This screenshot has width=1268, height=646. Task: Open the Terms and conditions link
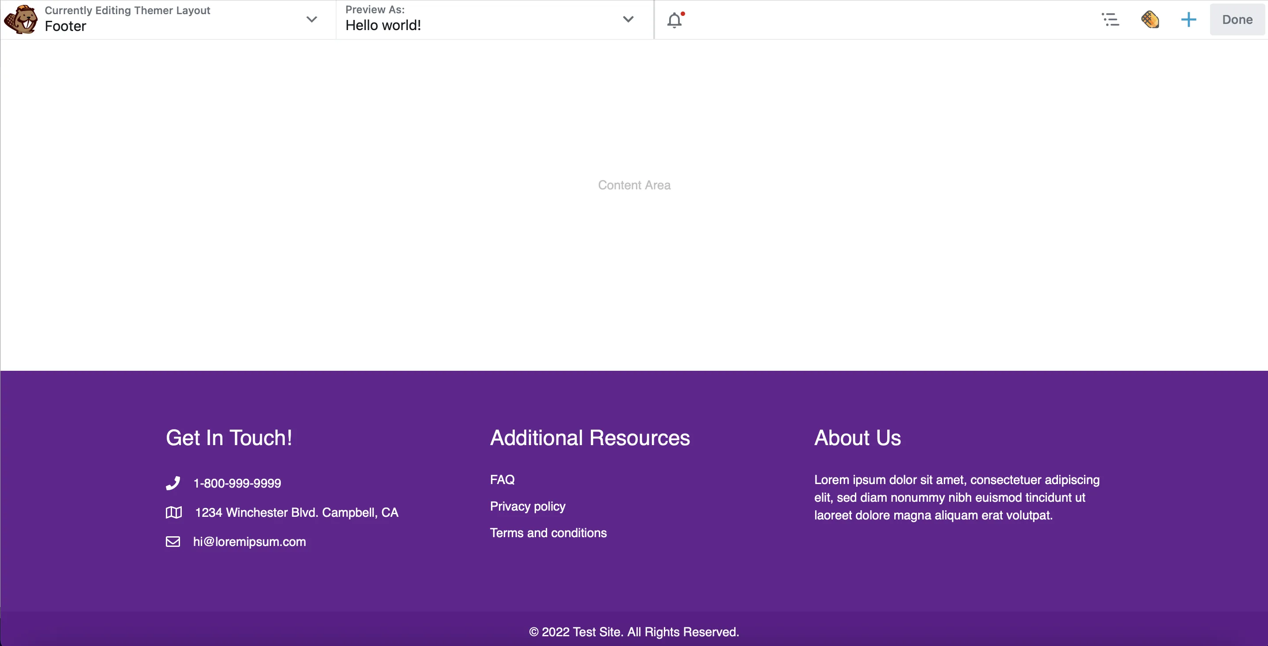coord(548,533)
